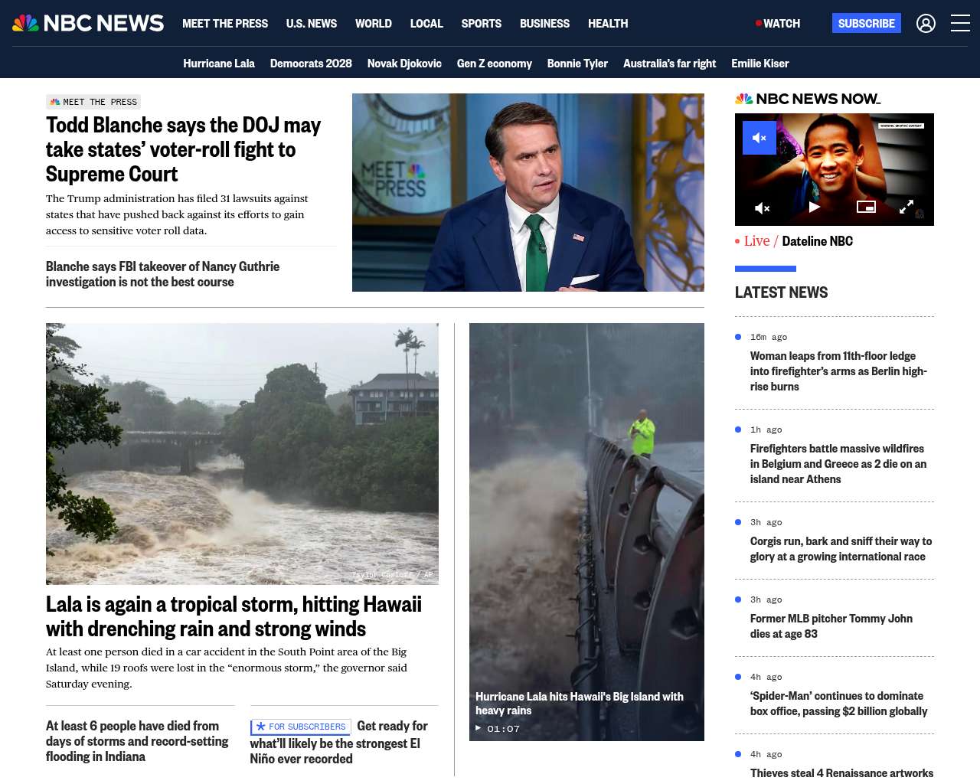Play the 01:07 Hurricane Lala video

click(x=498, y=729)
